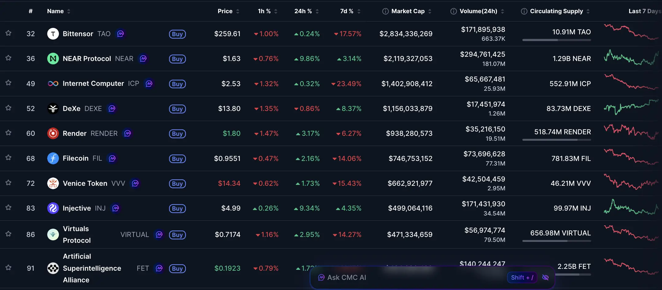Viewport: 662px width, 290px height.
Task: Click Render circulating supply progress bar
Action: pyautogui.click(x=556, y=140)
